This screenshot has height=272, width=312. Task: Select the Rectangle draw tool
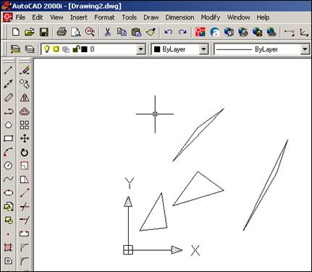[x=8, y=139]
